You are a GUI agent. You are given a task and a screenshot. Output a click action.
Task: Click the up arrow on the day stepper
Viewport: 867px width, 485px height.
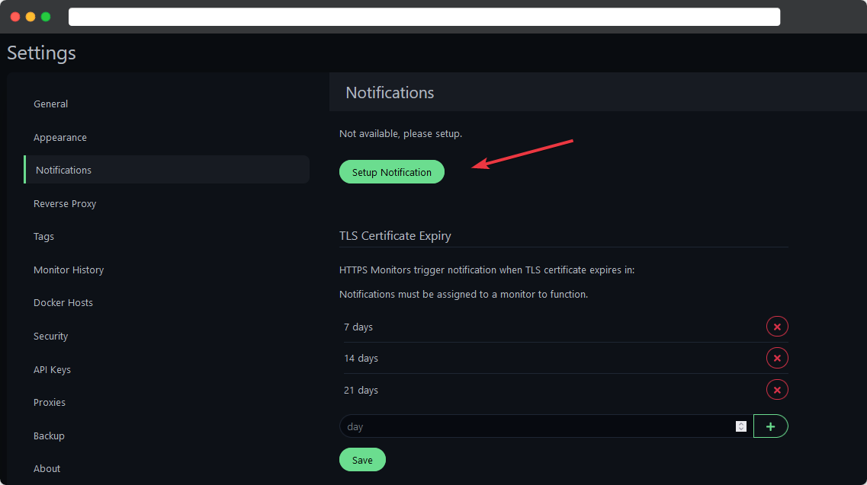[x=740, y=423]
